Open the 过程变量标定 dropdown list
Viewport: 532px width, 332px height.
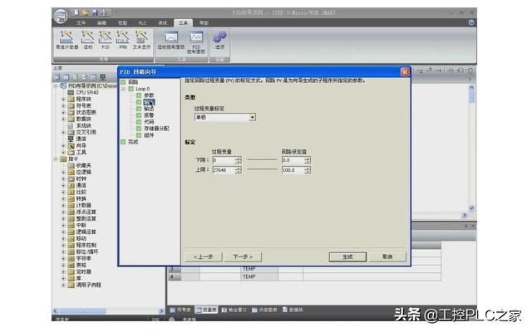click(252, 117)
